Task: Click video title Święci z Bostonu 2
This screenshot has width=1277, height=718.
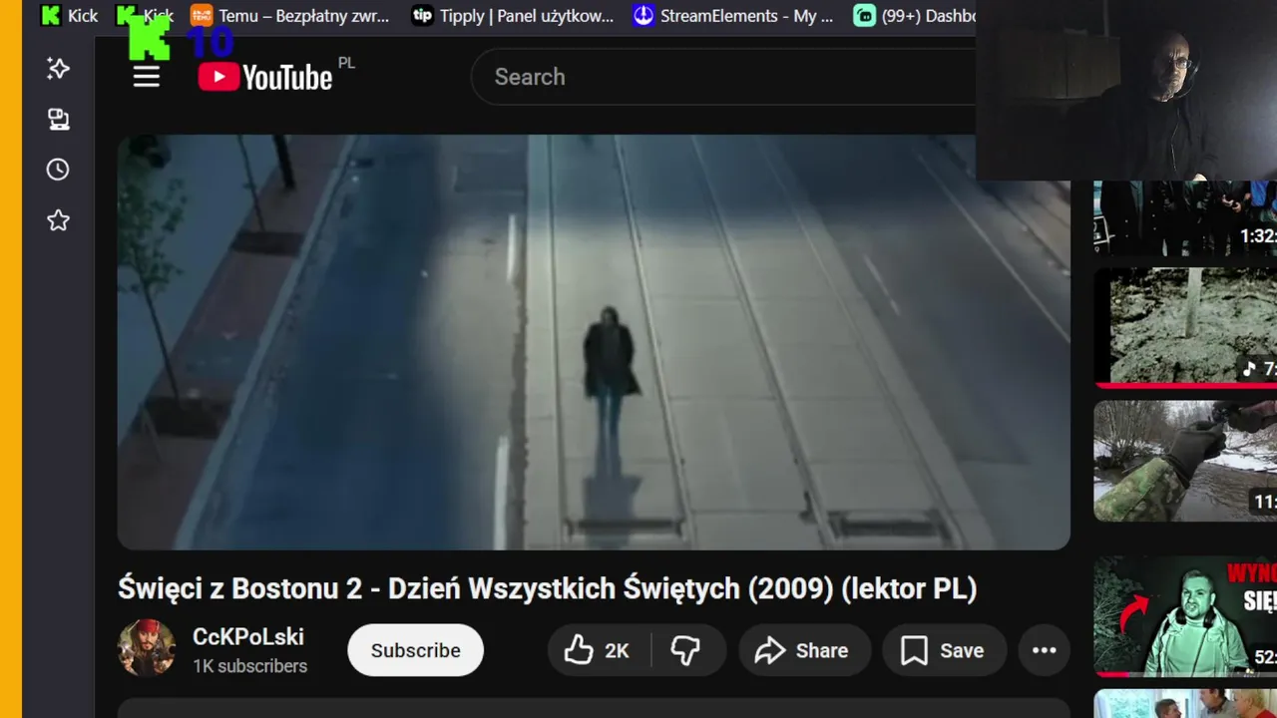Action: coord(547,588)
